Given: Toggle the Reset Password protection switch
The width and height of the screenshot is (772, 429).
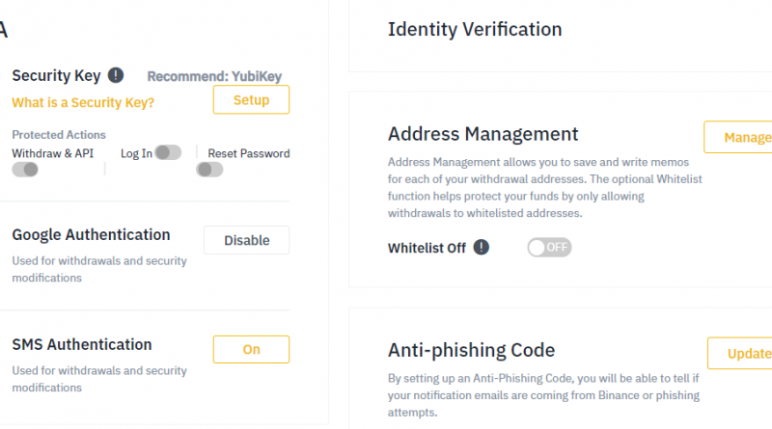Looking at the screenshot, I should tap(209, 170).
